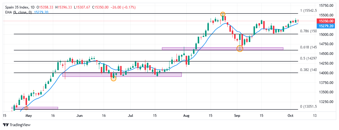Click the 0.5 (14297) Fibonacci label
Viewport: 339px width, 130px height.
[308, 58]
